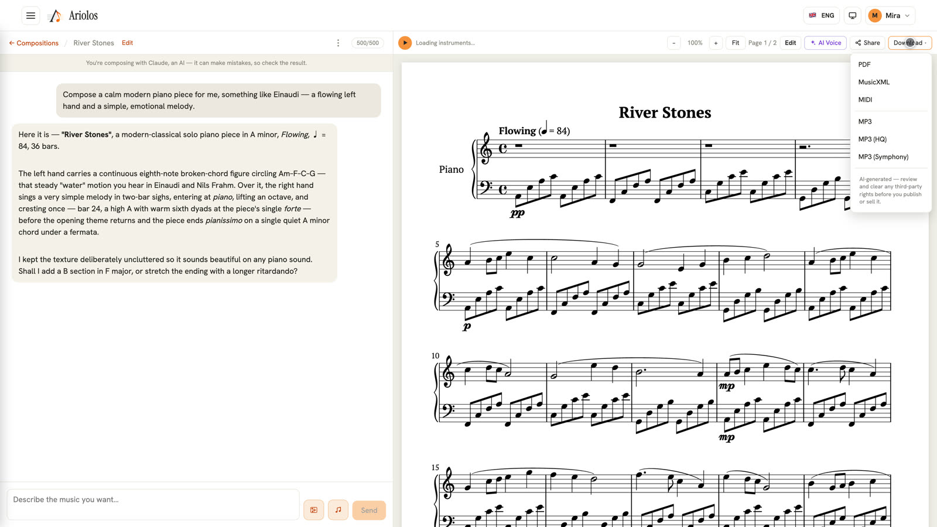Zoom out with the minus button
Viewport: 937px width, 527px height.
(x=674, y=43)
